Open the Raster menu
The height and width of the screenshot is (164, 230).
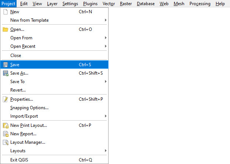(x=126, y=4)
